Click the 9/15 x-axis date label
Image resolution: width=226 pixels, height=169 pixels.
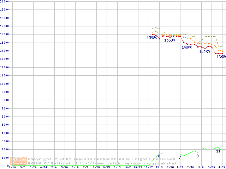pyautogui.click(x=117, y=167)
